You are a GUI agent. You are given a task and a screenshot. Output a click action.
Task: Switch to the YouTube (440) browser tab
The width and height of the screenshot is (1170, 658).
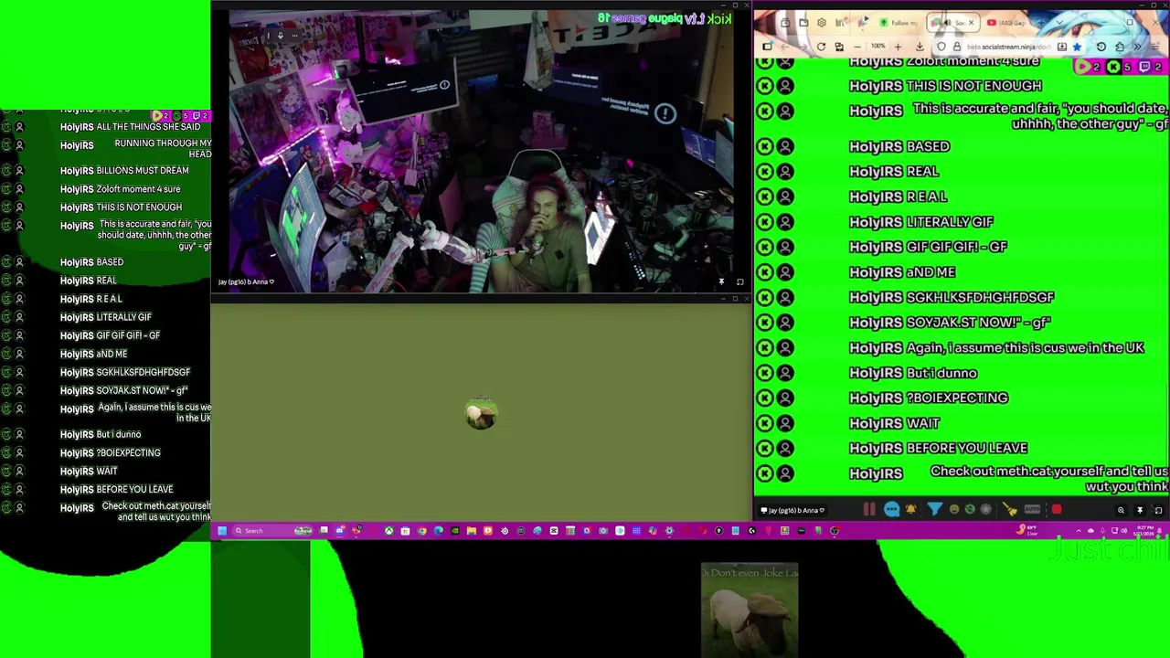pyautogui.click(x=1006, y=23)
